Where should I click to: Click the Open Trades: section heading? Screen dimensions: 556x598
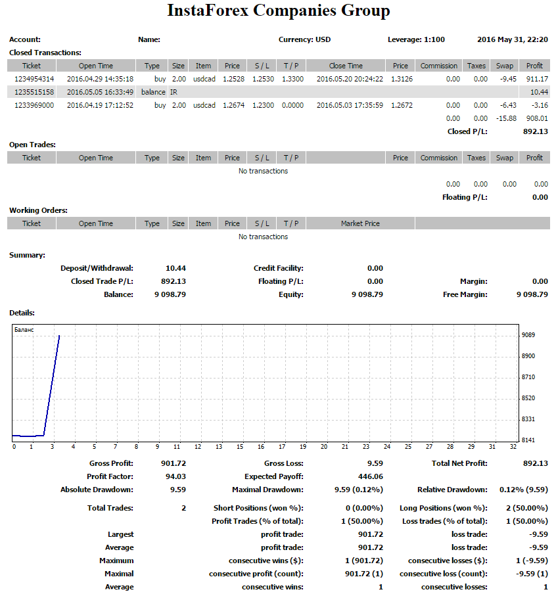coord(32,145)
